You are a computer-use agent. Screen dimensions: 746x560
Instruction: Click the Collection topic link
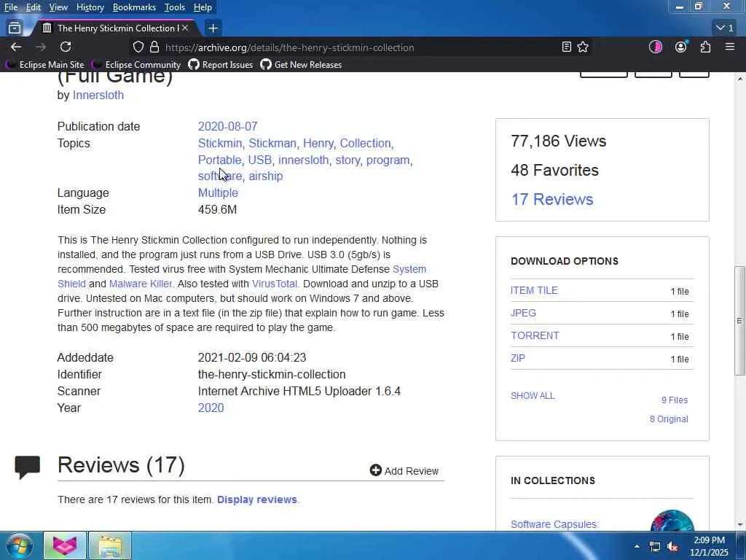pyautogui.click(x=365, y=144)
